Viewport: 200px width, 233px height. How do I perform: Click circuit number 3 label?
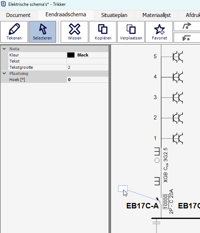coord(155,97)
